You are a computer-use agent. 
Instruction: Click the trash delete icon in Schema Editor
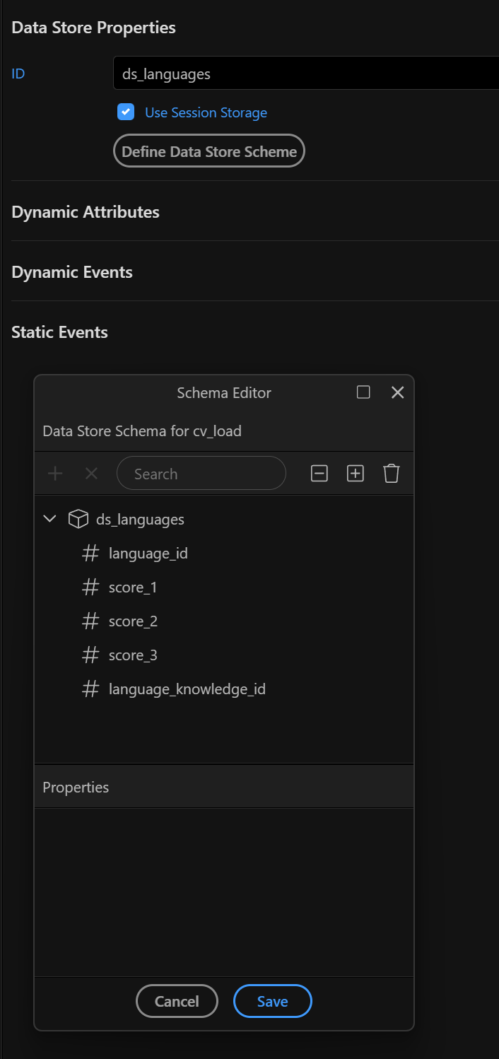tap(392, 474)
